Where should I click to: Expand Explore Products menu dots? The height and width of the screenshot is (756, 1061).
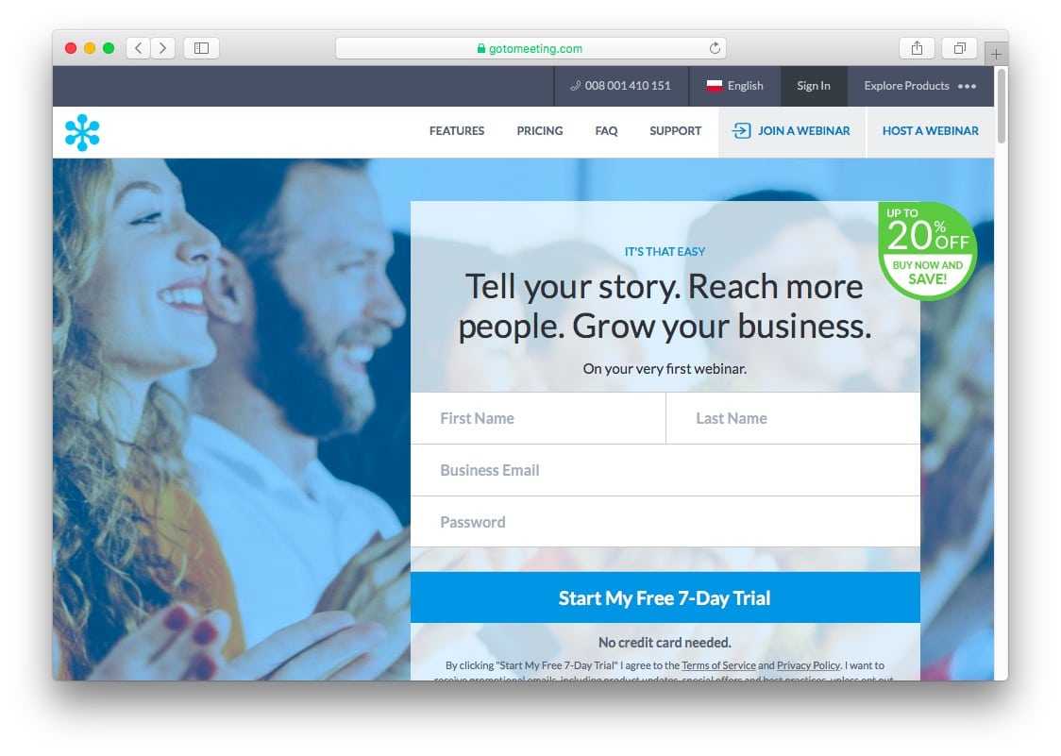[x=967, y=86]
